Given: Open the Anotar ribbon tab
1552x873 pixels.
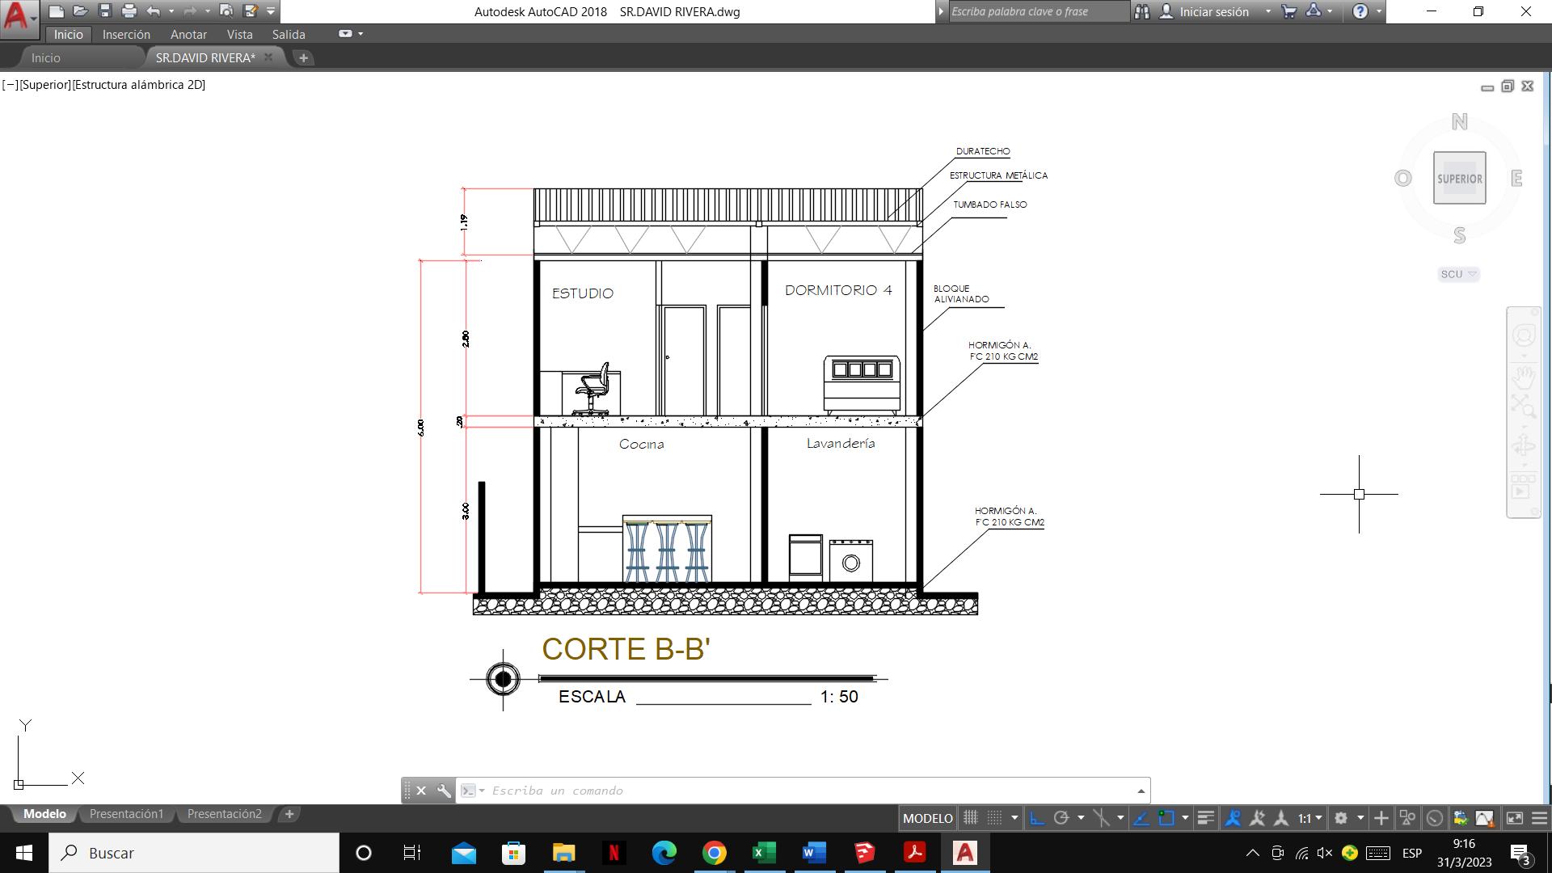Looking at the screenshot, I should (x=188, y=35).
